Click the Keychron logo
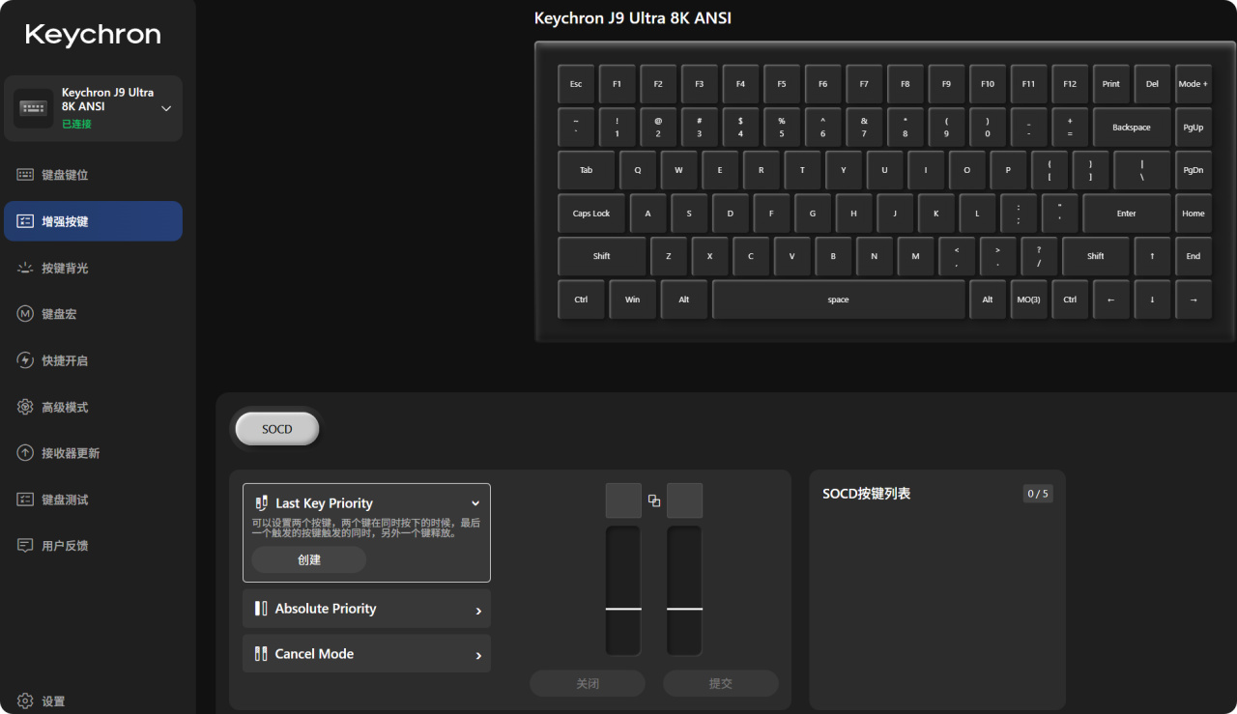Viewport: 1237px width, 714px height. (93, 35)
